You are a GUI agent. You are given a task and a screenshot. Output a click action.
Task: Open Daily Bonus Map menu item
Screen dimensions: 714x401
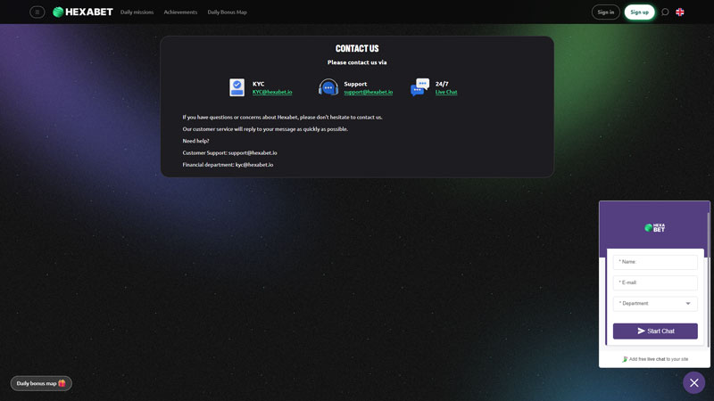coord(228,12)
